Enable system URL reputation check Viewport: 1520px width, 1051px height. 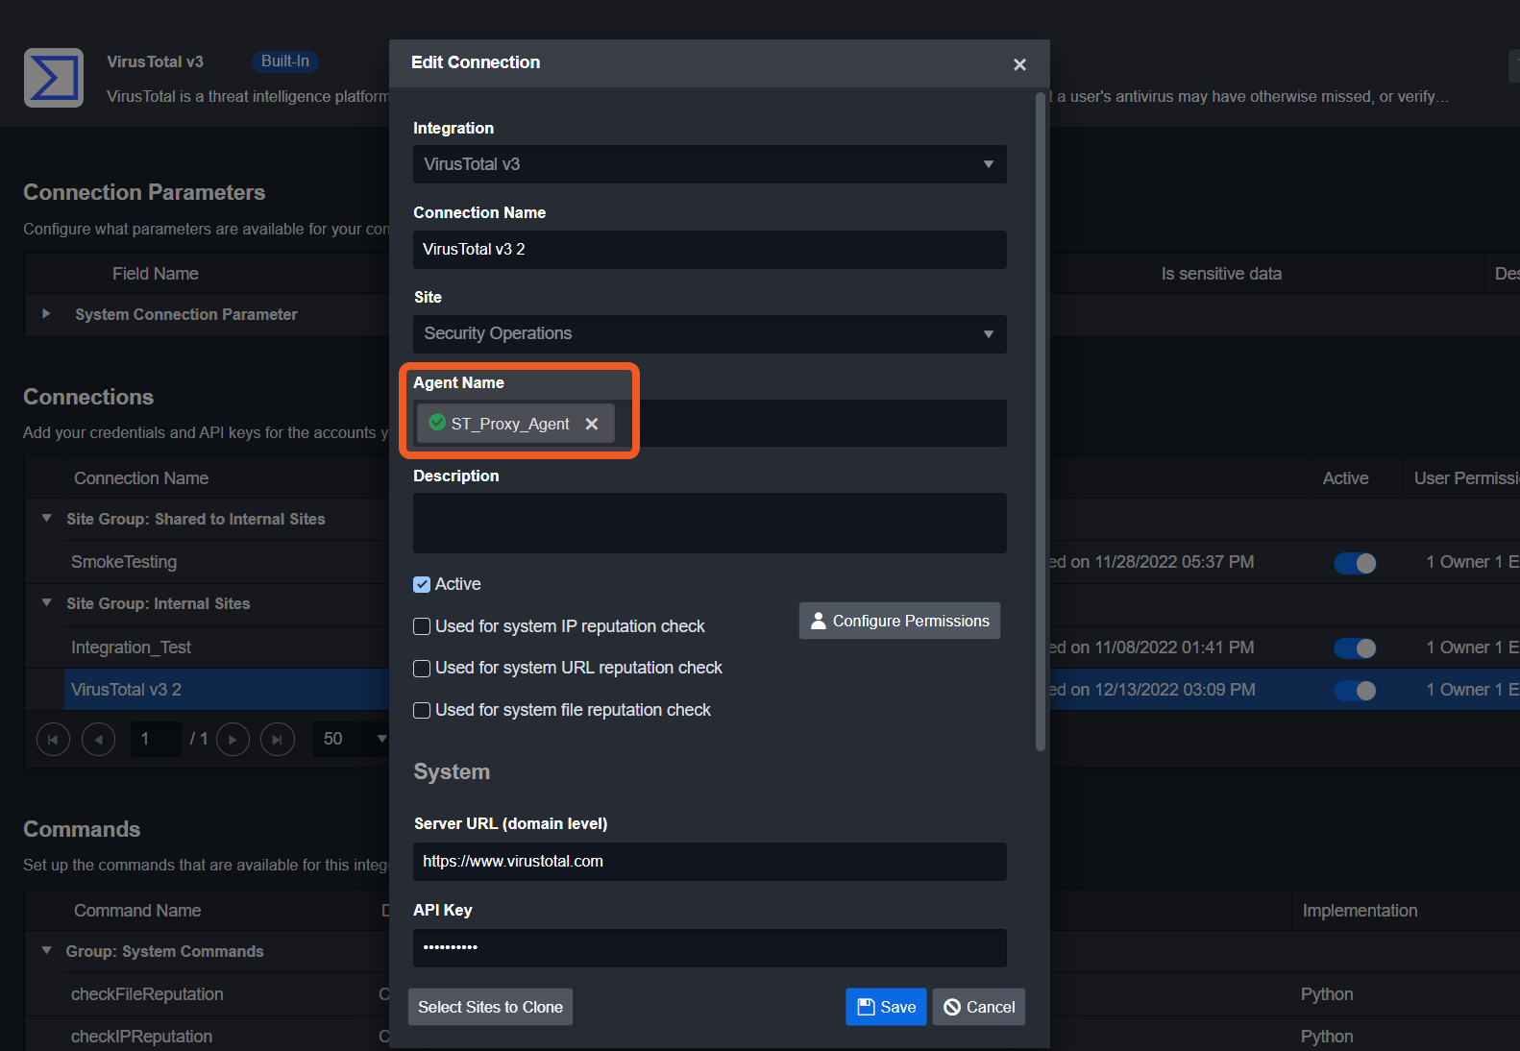click(422, 668)
